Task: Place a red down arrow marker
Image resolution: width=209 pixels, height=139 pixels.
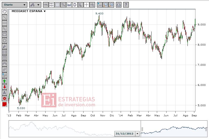Action: [x=5, y=87]
